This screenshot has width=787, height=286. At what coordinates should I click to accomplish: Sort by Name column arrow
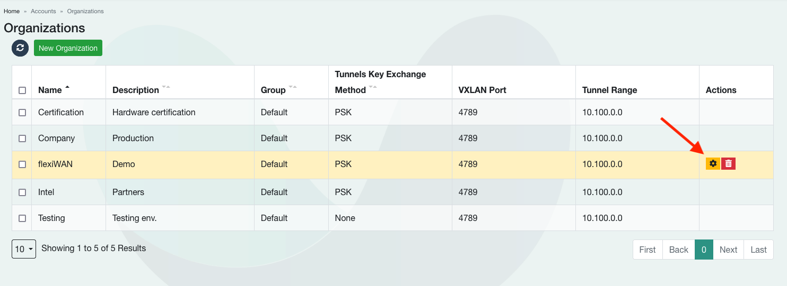click(x=67, y=87)
